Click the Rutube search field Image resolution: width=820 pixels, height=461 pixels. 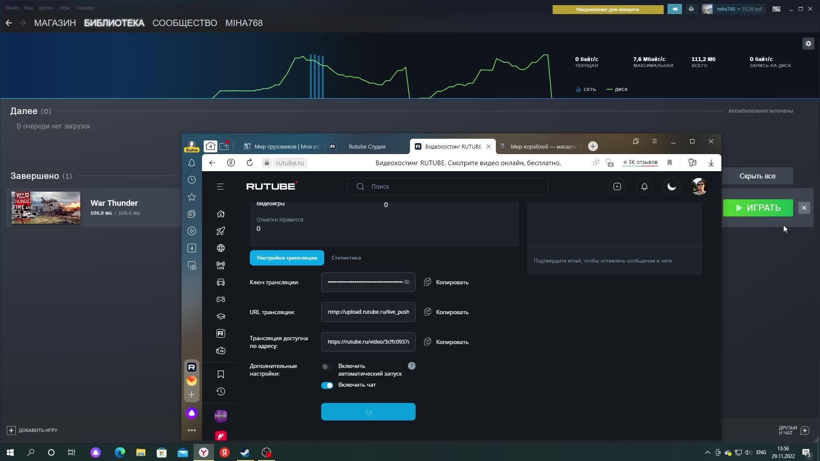click(x=448, y=187)
